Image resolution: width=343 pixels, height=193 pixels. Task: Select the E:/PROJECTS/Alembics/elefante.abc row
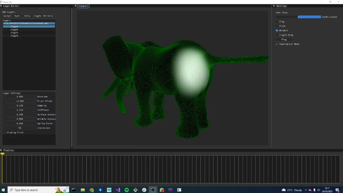[29, 24]
